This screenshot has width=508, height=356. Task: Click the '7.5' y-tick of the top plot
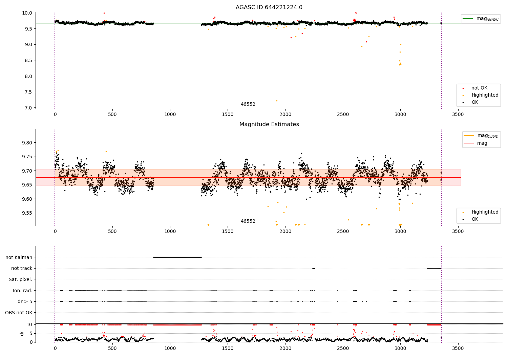point(29,92)
